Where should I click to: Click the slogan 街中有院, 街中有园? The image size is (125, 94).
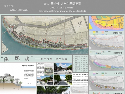point(54,59)
